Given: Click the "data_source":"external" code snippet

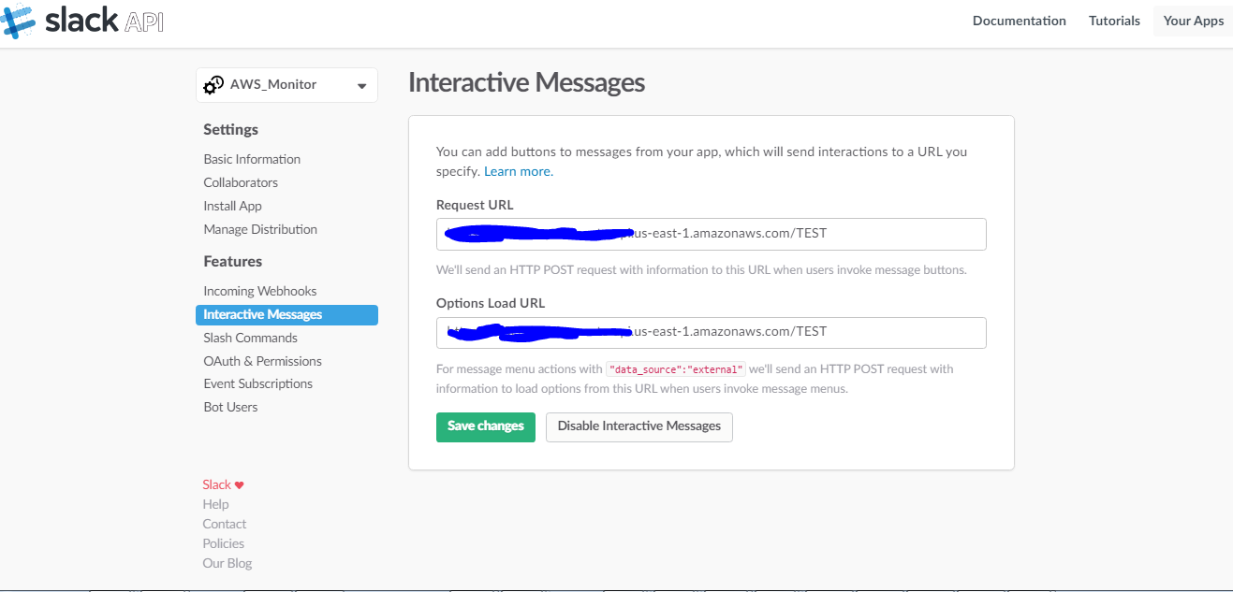Looking at the screenshot, I should [676, 369].
